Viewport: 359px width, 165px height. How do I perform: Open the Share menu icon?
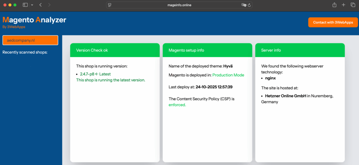pyautogui.click(x=334, y=5)
